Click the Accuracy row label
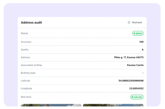 pyautogui.click(x=26, y=42)
